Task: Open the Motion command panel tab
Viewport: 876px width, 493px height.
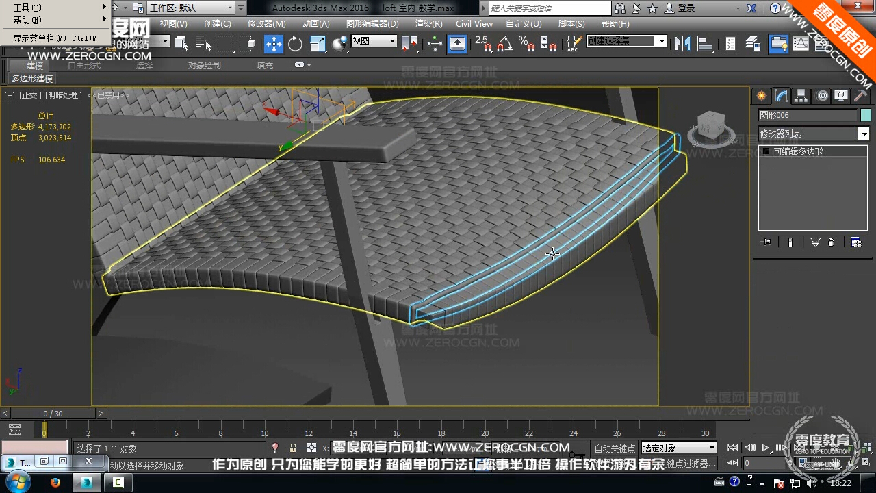Action: click(x=821, y=96)
